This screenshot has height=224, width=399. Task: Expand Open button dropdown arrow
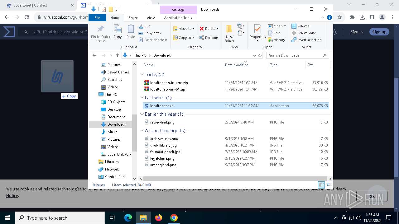pos(285,26)
